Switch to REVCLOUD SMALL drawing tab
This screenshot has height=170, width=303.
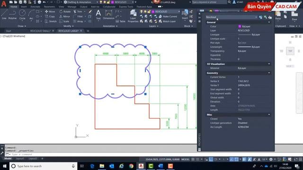40,31
